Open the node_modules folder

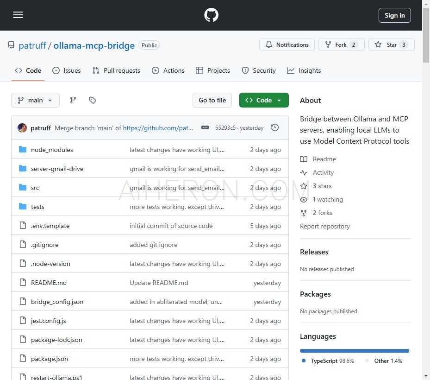tap(52, 150)
